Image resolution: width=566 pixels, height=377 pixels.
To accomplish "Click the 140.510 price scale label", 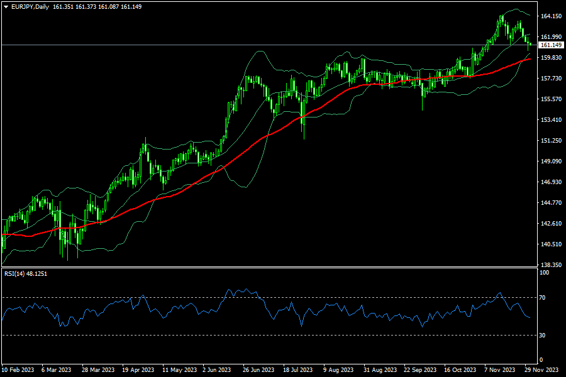I will [551, 244].
